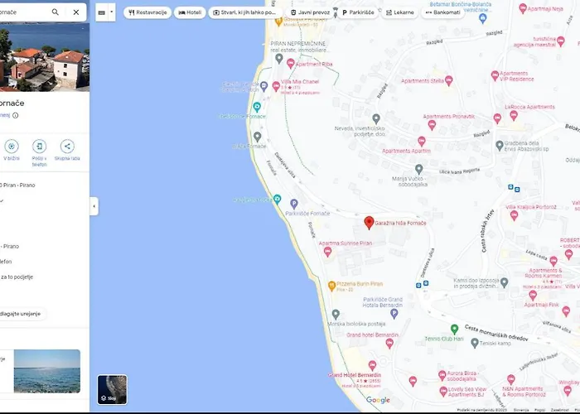Open the sea photo thumbnail in the side panel
The width and height of the screenshot is (580, 414).
46,370
